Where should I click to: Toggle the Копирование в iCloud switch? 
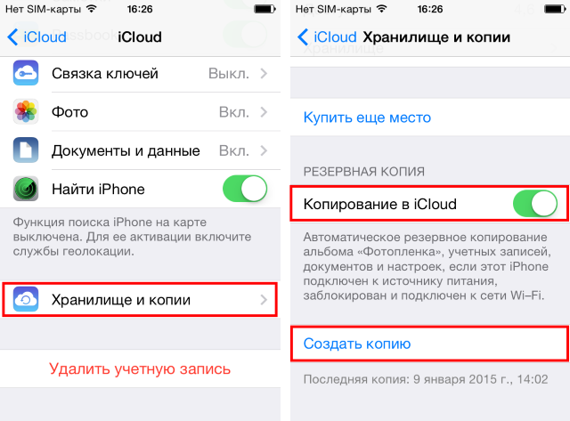coord(535,204)
